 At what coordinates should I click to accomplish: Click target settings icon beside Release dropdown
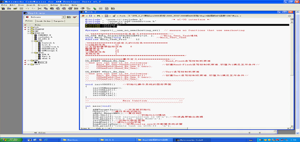click(x=69, y=17)
